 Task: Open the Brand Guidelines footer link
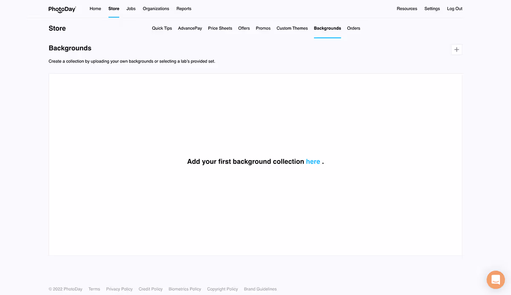pos(260,289)
